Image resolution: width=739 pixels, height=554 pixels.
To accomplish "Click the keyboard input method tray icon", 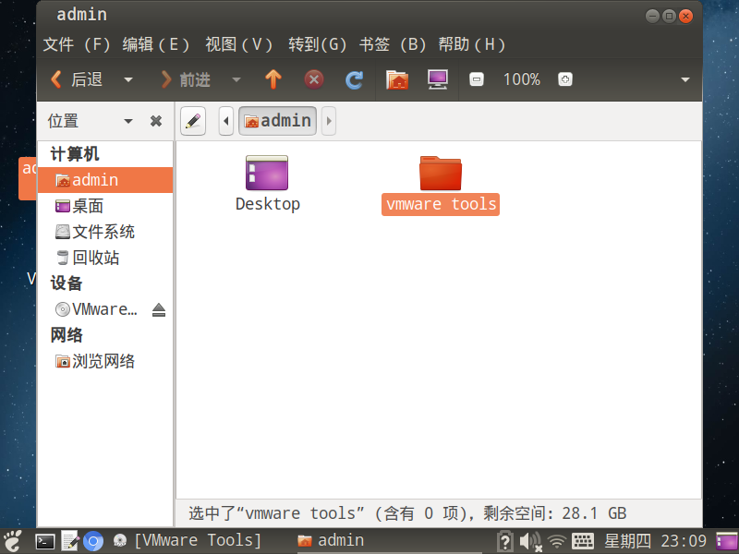I will pos(583,541).
